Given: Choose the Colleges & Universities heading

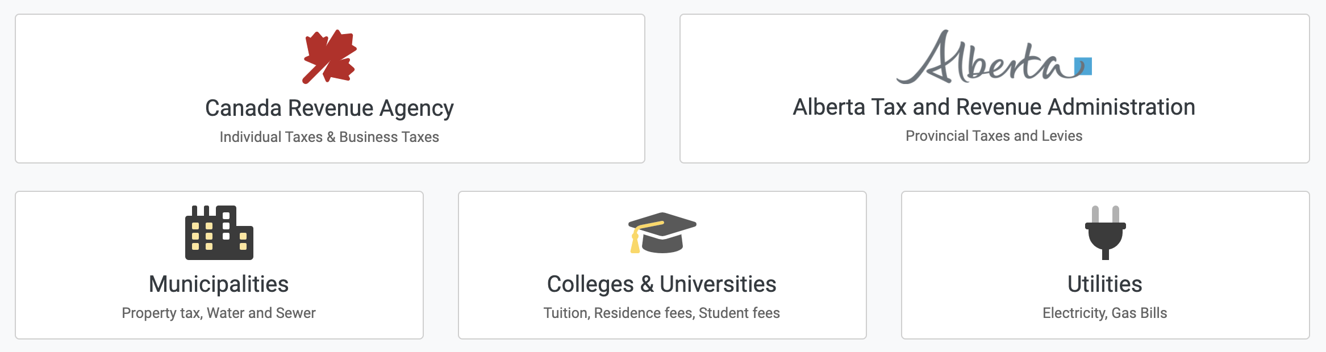Looking at the screenshot, I should click(662, 284).
